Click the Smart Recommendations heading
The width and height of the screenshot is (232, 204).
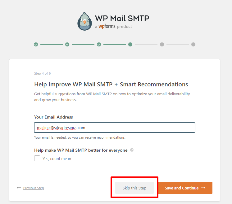pos(111,84)
